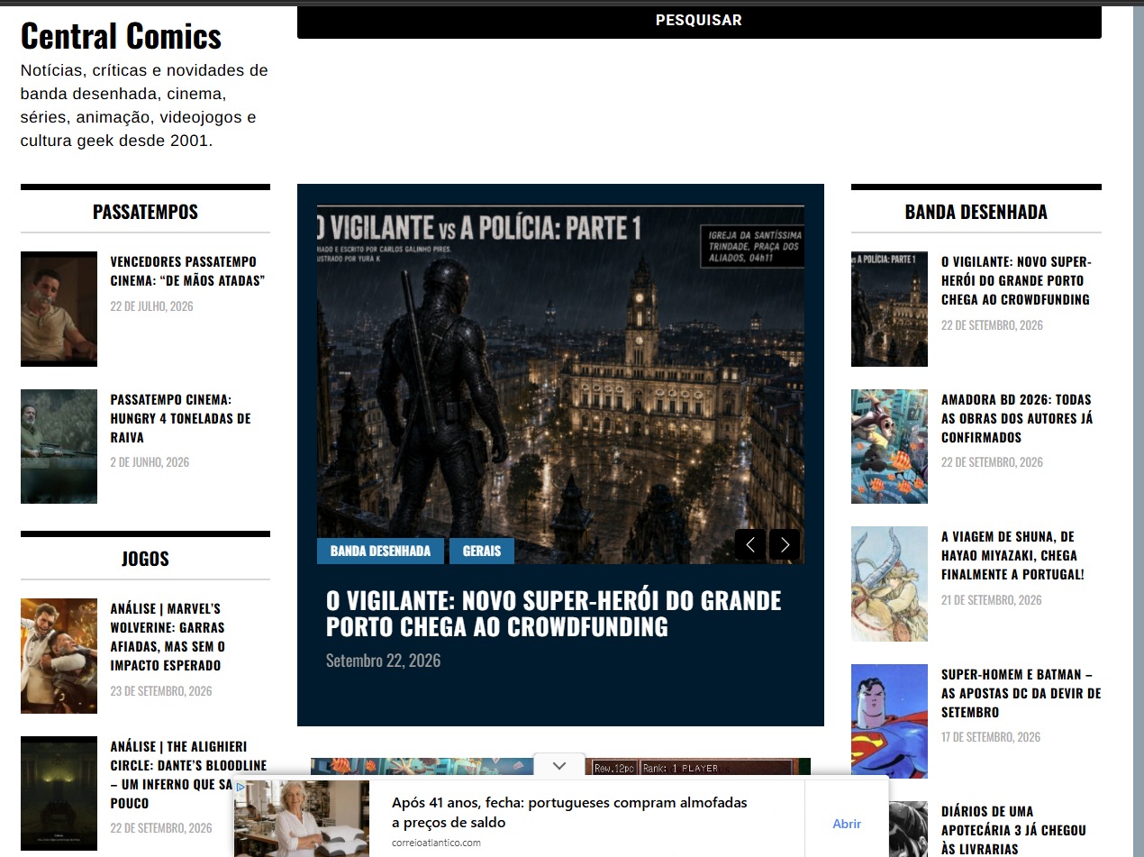The height and width of the screenshot is (857, 1144).
Task: Open the featured O Vigilante headline in the slider
Action: coord(554,614)
